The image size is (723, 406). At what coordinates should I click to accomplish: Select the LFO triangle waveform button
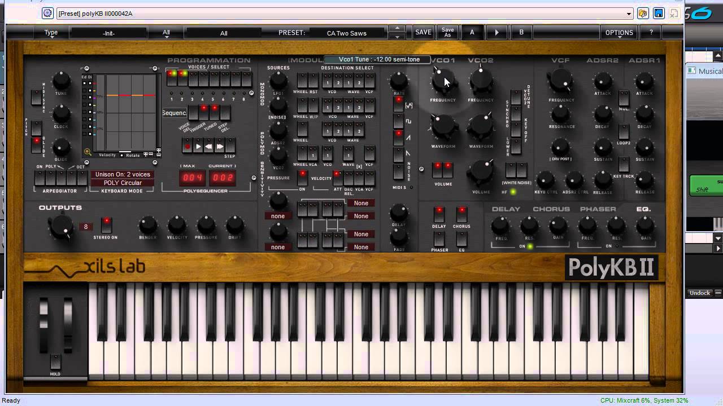coord(398,104)
